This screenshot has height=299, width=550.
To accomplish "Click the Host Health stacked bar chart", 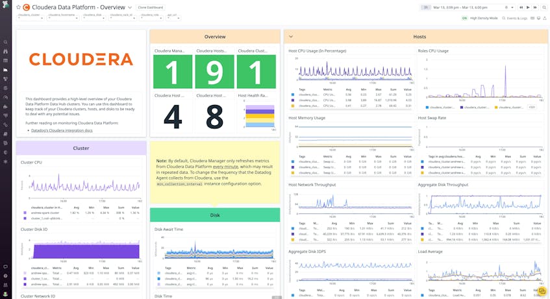I will pos(260,116).
